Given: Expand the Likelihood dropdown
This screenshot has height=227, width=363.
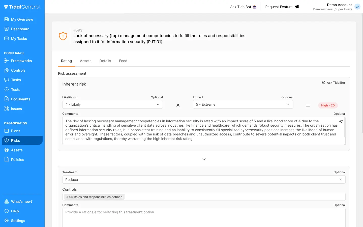Looking at the screenshot, I should [112, 104].
